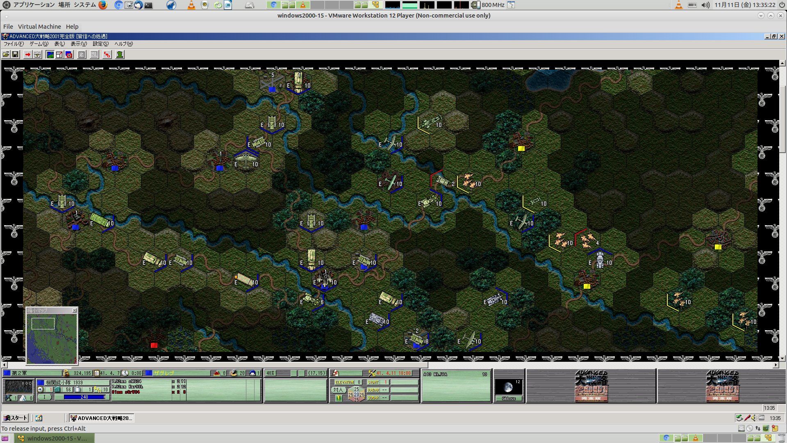The width and height of the screenshot is (787, 443).
Task: Click the green commander silhouette toolbar icon
Action: pos(120,55)
